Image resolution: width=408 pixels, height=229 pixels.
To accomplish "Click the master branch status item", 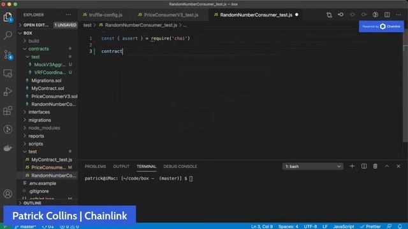I will click(x=25, y=226).
